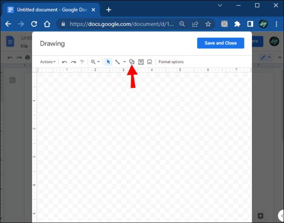284x223 pixels.
Task: Click the Drawing zoom magnifier
Action: coord(93,62)
